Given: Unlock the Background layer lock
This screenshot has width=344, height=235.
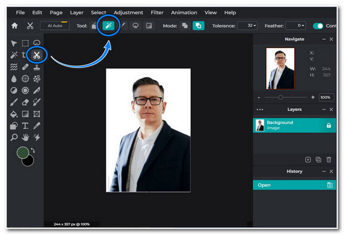Looking at the screenshot, I should pyautogui.click(x=329, y=125).
